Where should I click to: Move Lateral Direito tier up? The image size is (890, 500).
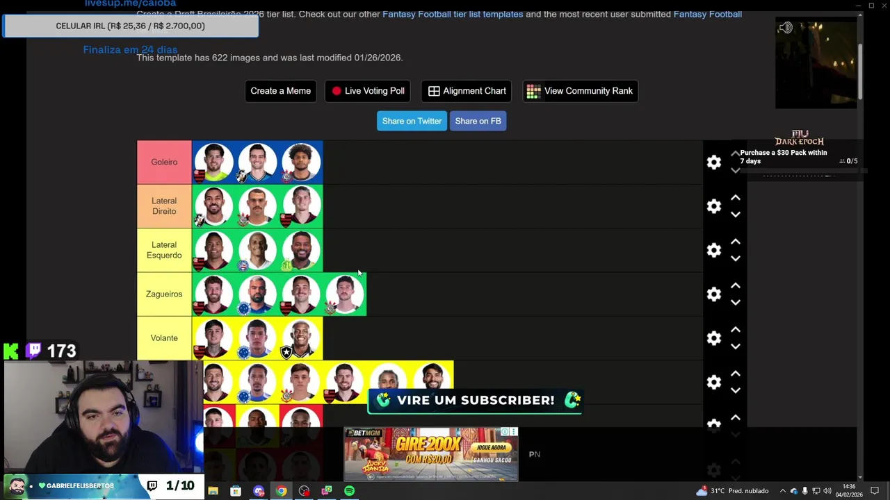pos(736,198)
